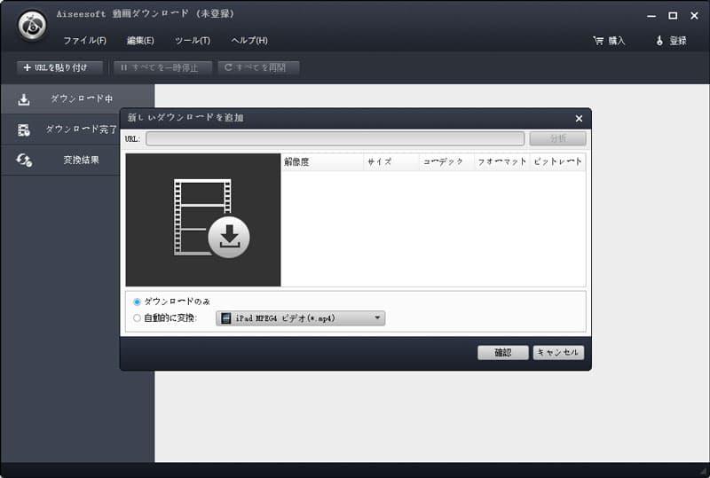Screen dimensions: 710x478
Task: Click the download complete film icon
Action: point(24,129)
